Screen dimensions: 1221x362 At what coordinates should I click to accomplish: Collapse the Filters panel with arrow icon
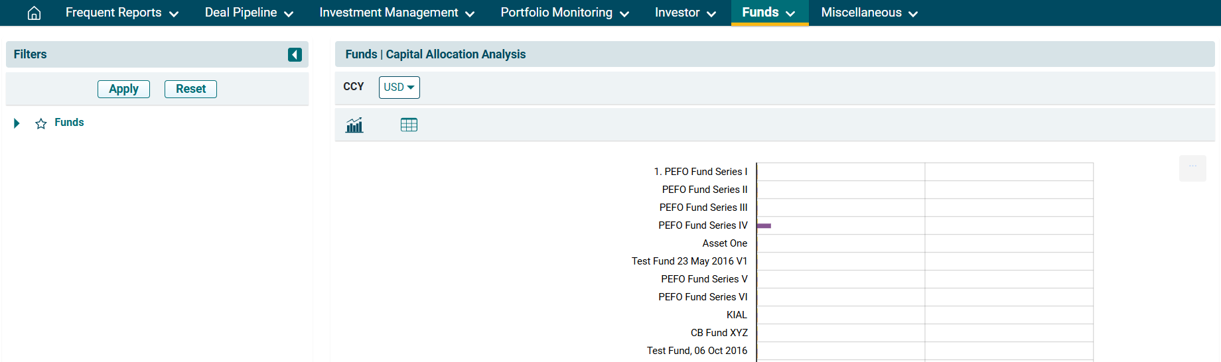coord(295,54)
